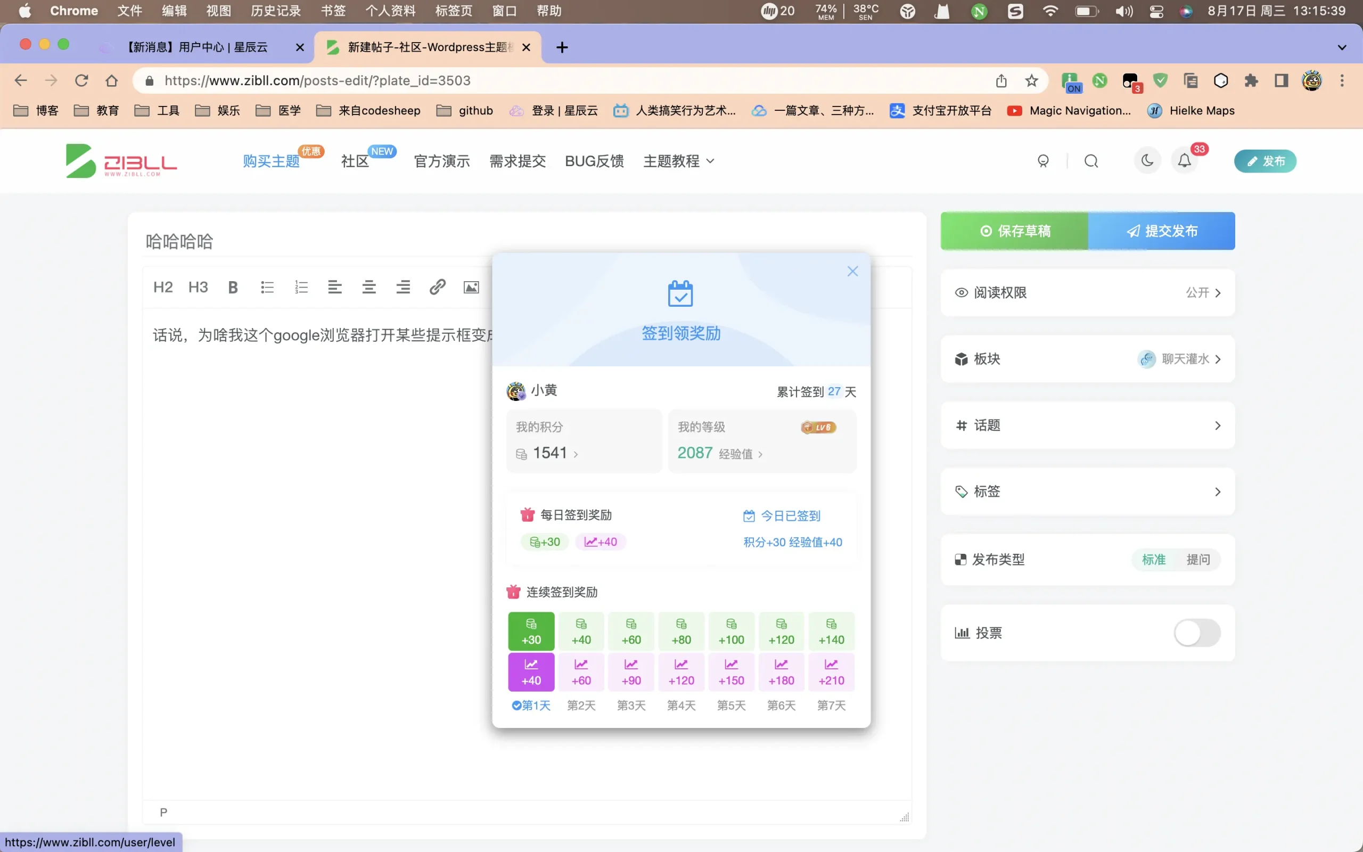This screenshot has width=1363, height=852.
Task: Click the calendar check-in icon in popup header
Action: coord(680,293)
